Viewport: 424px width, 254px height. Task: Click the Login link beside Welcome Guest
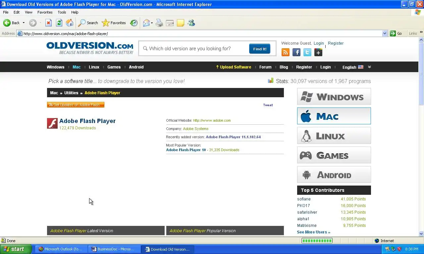pos(319,43)
